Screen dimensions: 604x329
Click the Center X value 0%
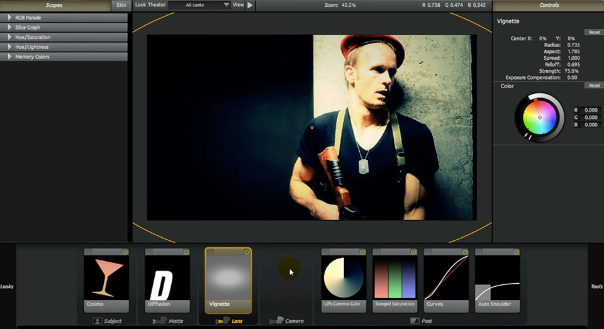point(542,38)
